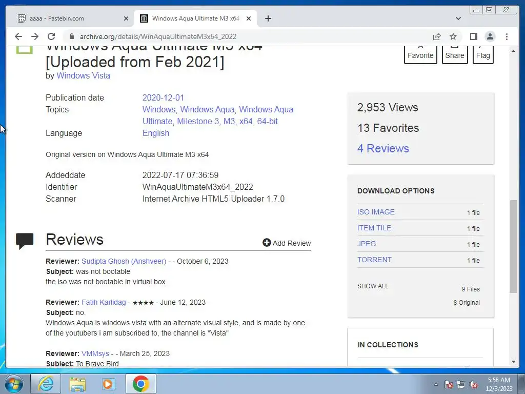Open the Windows Vista uploader link
Image resolution: width=525 pixels, height=394 pixels.
(x=83, y=76)
